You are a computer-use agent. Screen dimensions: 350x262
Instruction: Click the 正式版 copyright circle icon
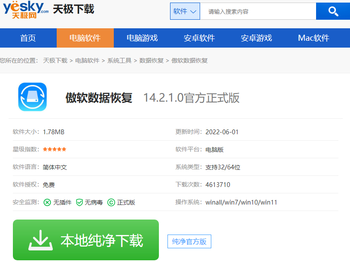click(x=111, y=202)
